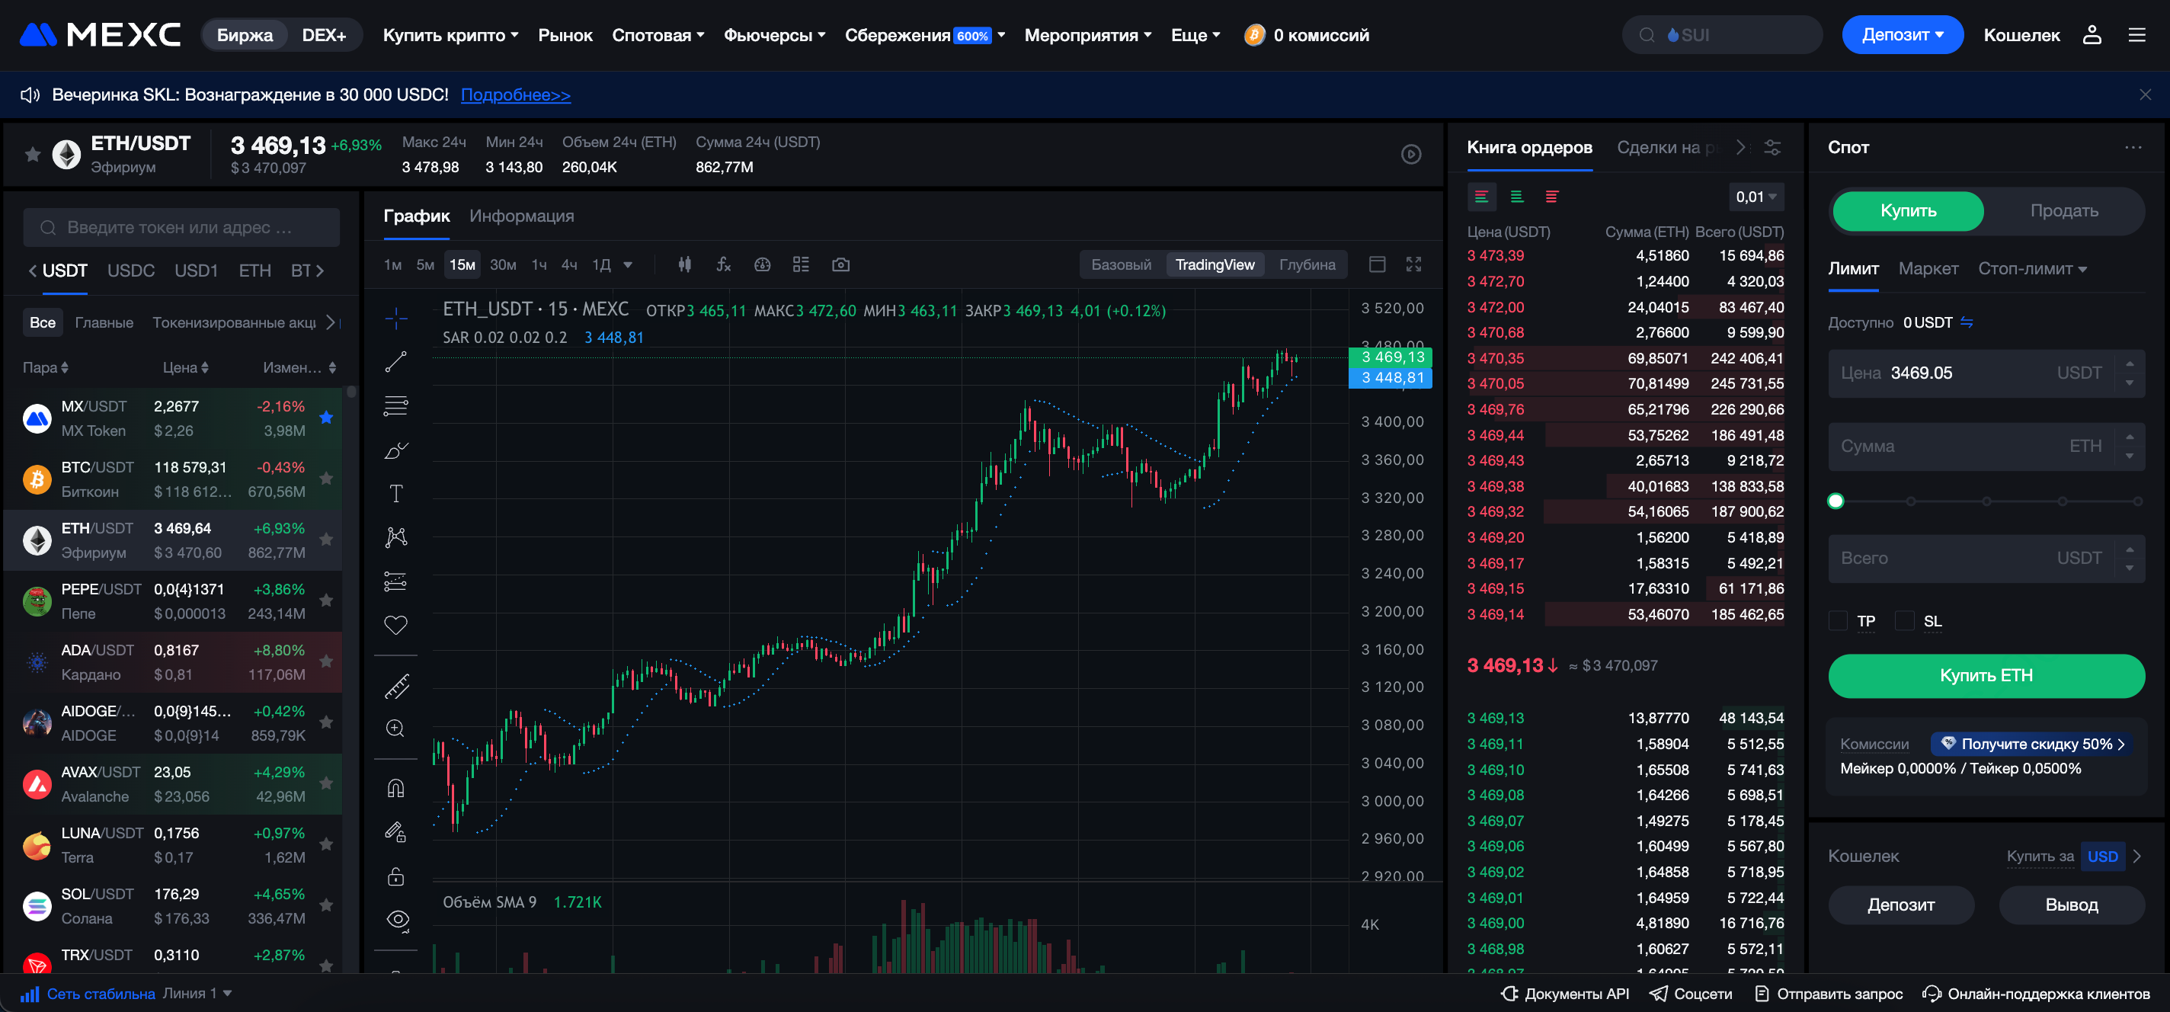Select the crosshair cursor tool in chart toolbar
This screenshot has height=1012, width=2170.
click(396, 318)
